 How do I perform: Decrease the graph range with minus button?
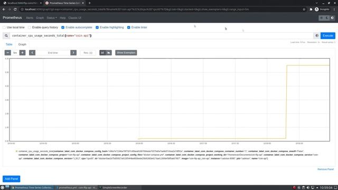(8, 53)
